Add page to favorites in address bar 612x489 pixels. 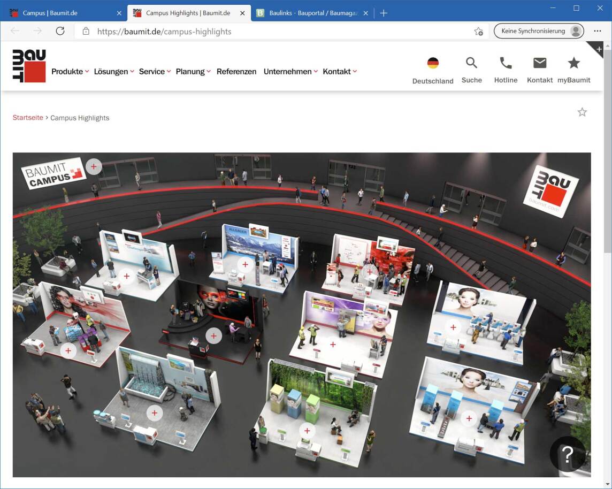tap(478, 31)
